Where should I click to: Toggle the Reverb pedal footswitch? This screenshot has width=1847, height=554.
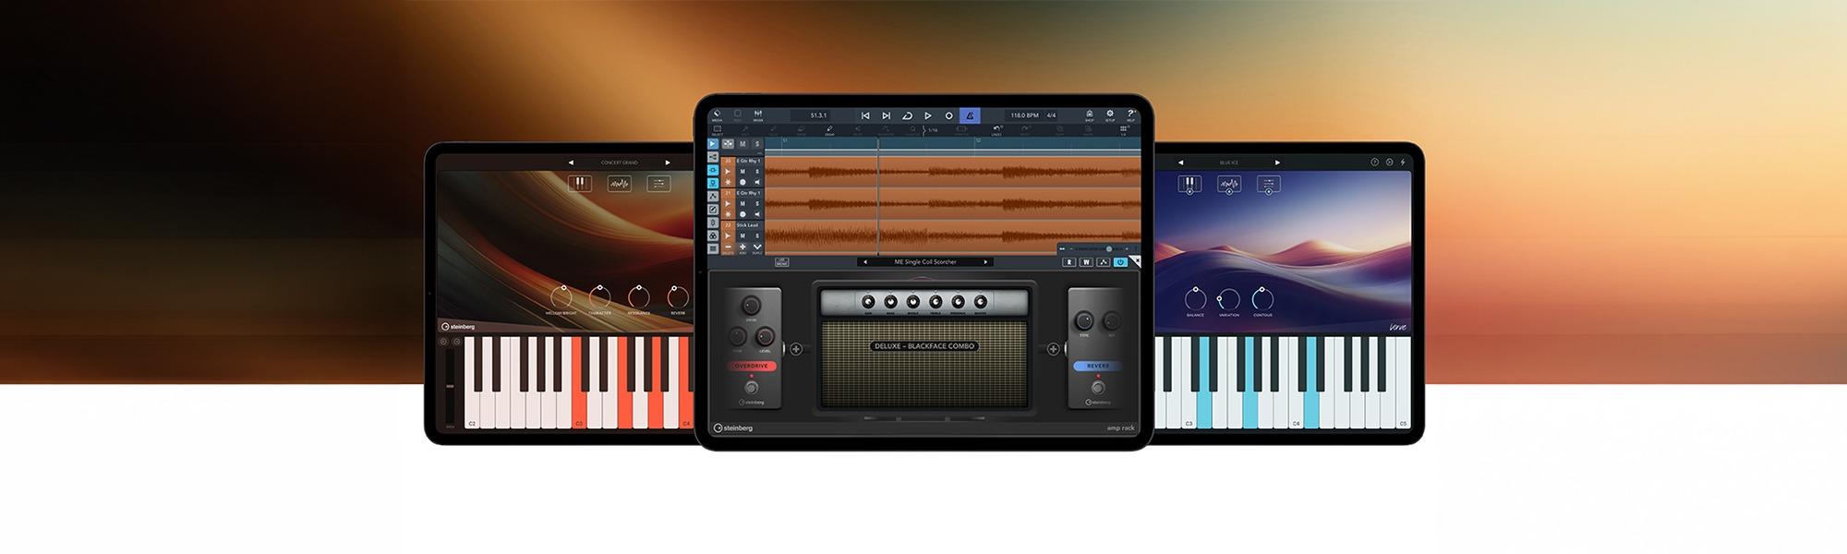[1098, 388]
